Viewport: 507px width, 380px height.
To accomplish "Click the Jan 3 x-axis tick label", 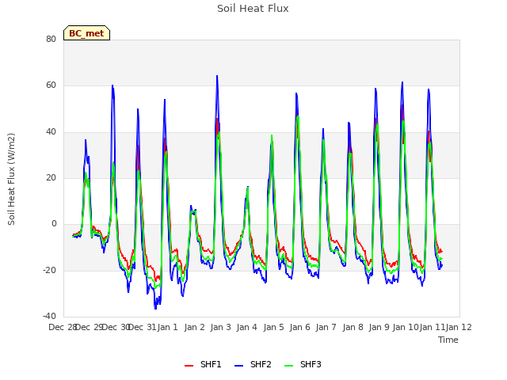I will (x=220, y=327).
